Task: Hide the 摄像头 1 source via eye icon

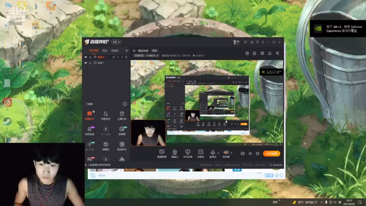Action: click(86, 57)
